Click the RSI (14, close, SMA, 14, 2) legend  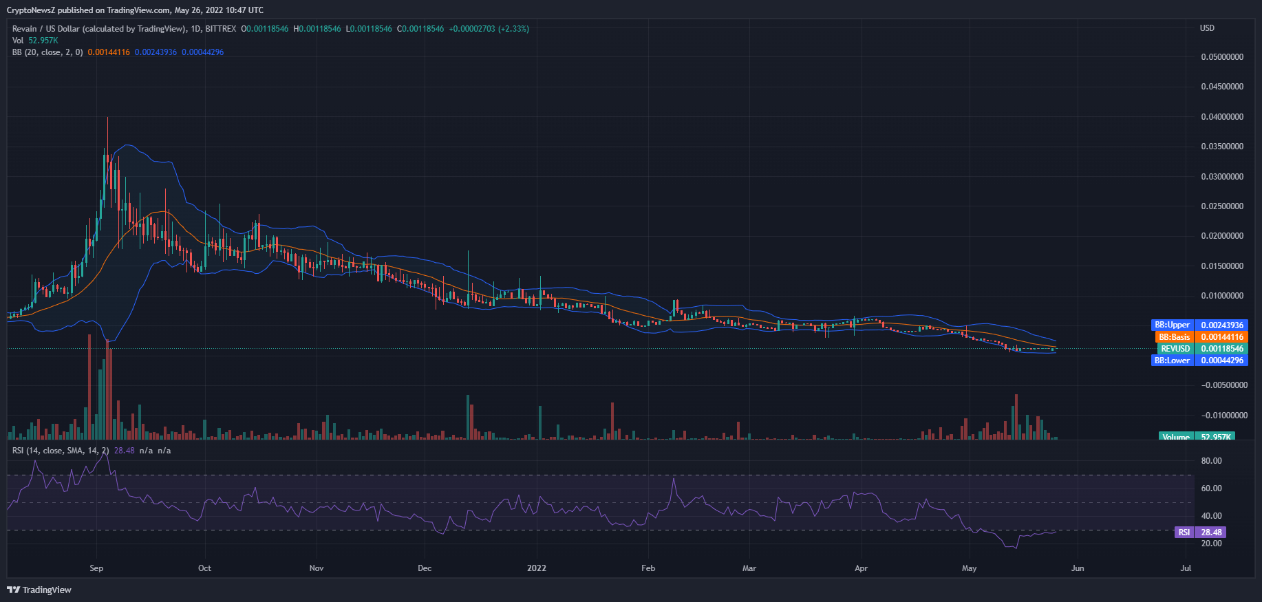pos(61,451)
